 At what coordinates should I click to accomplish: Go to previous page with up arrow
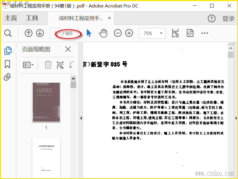point(29,33)
